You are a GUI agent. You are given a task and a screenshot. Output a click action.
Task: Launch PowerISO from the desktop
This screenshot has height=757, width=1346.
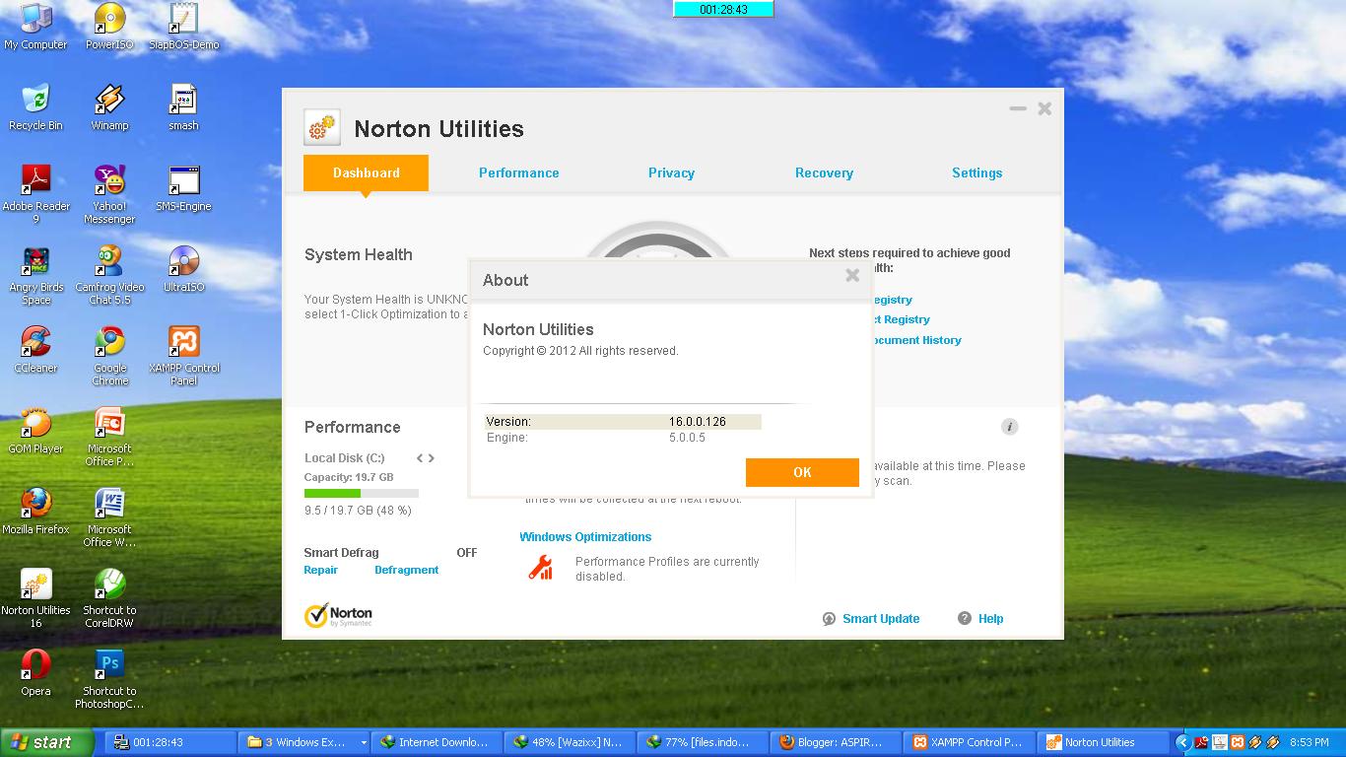pyautogui.click(x=109, y=27)
